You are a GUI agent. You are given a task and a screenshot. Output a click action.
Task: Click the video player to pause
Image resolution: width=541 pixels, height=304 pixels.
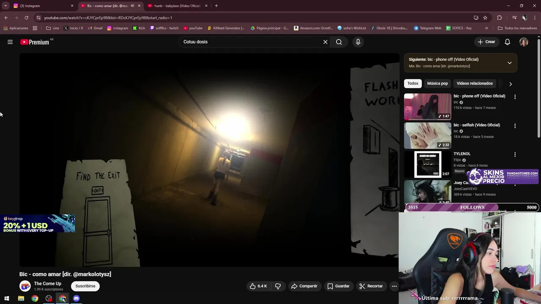pos(209,160)
